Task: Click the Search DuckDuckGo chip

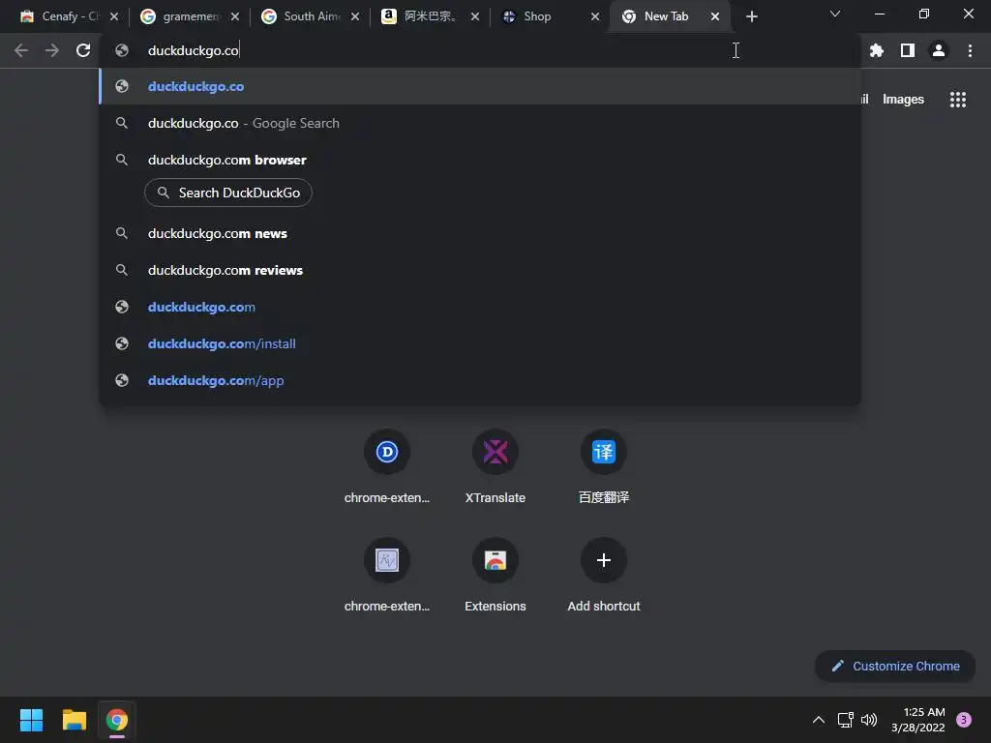Action: pyautogui.click(x=228, y=193)
